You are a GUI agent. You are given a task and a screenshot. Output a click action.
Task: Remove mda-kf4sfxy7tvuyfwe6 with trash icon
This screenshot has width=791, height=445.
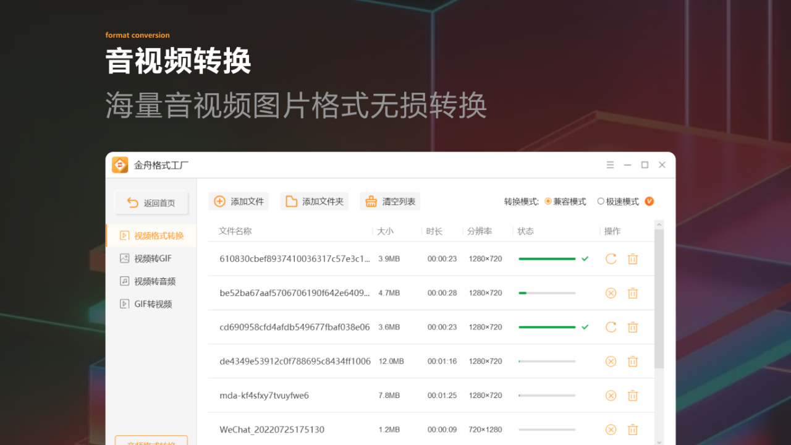click(x=632, y=395)
